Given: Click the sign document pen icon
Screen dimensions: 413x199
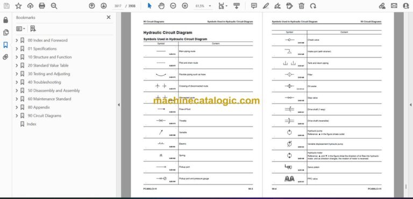Looking at the screenshot, I should (277, 6).
